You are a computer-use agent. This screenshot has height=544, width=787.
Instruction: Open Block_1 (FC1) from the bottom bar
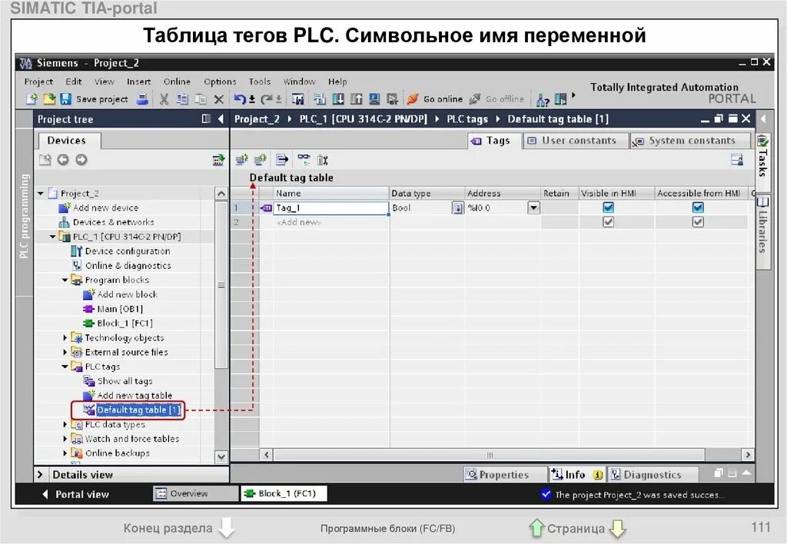284,493
